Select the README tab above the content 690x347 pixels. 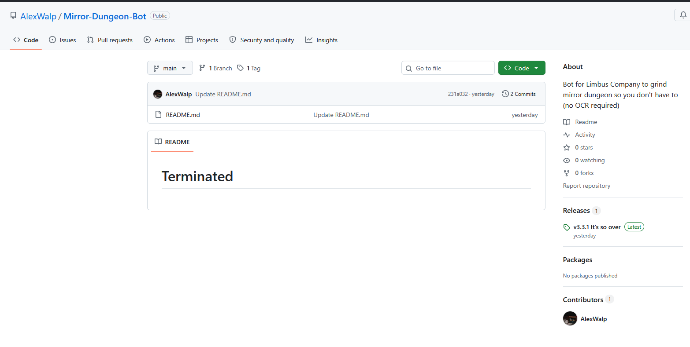tap(172, 142)
